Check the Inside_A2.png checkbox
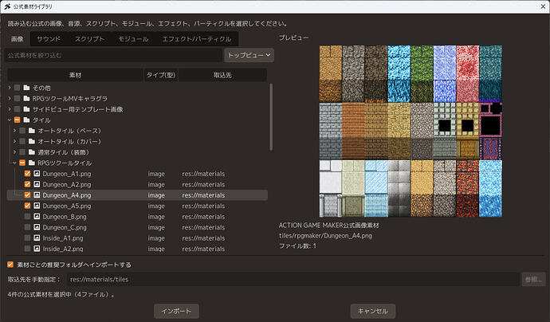The height and width of the screenshot is (322, 550). click(x=27, y=249)
